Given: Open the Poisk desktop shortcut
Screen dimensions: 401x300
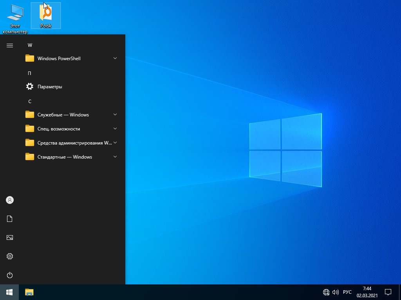Looking at the screenshot, I should point(46,16).
